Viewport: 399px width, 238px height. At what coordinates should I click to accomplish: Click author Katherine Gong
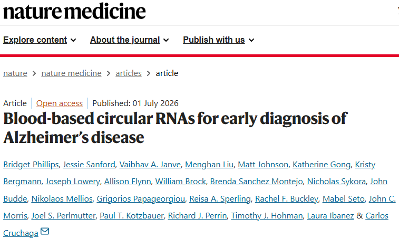[322, 165]
